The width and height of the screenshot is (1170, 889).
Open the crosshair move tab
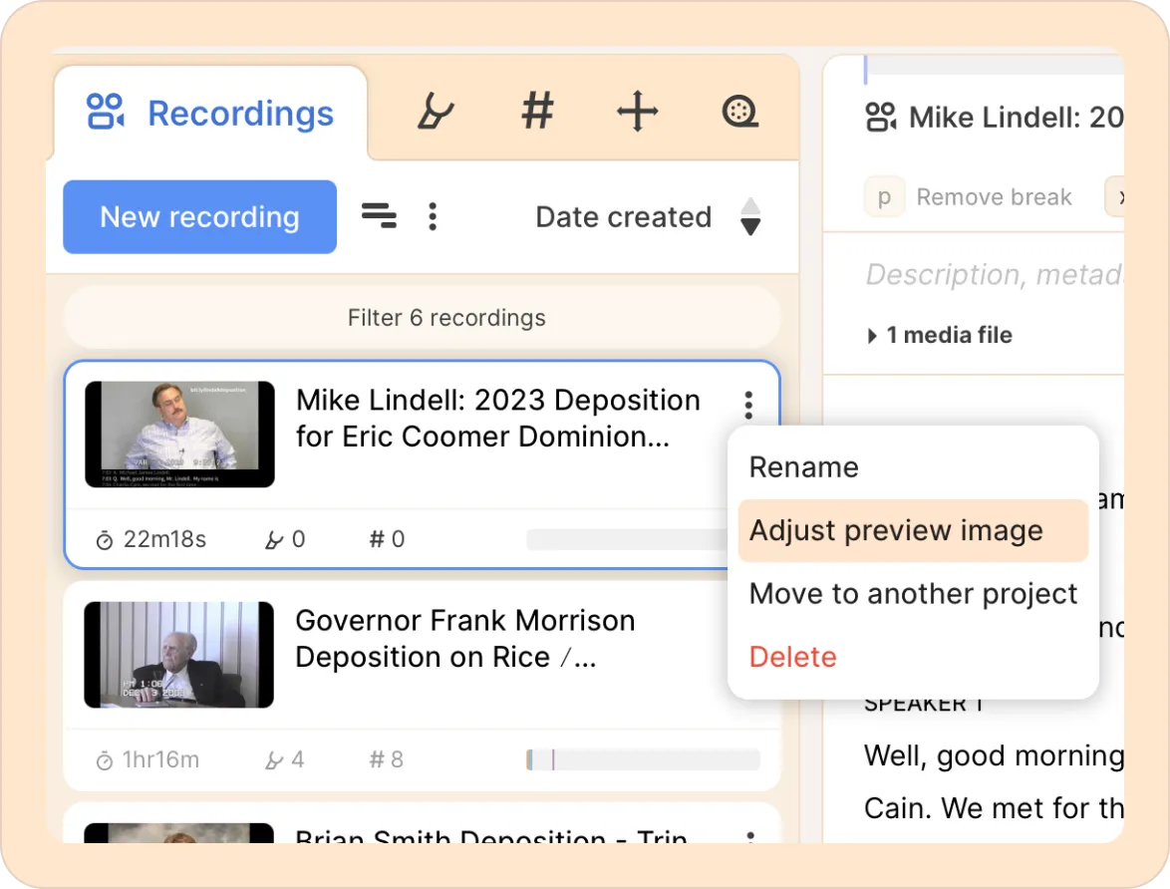coord(638,112)
